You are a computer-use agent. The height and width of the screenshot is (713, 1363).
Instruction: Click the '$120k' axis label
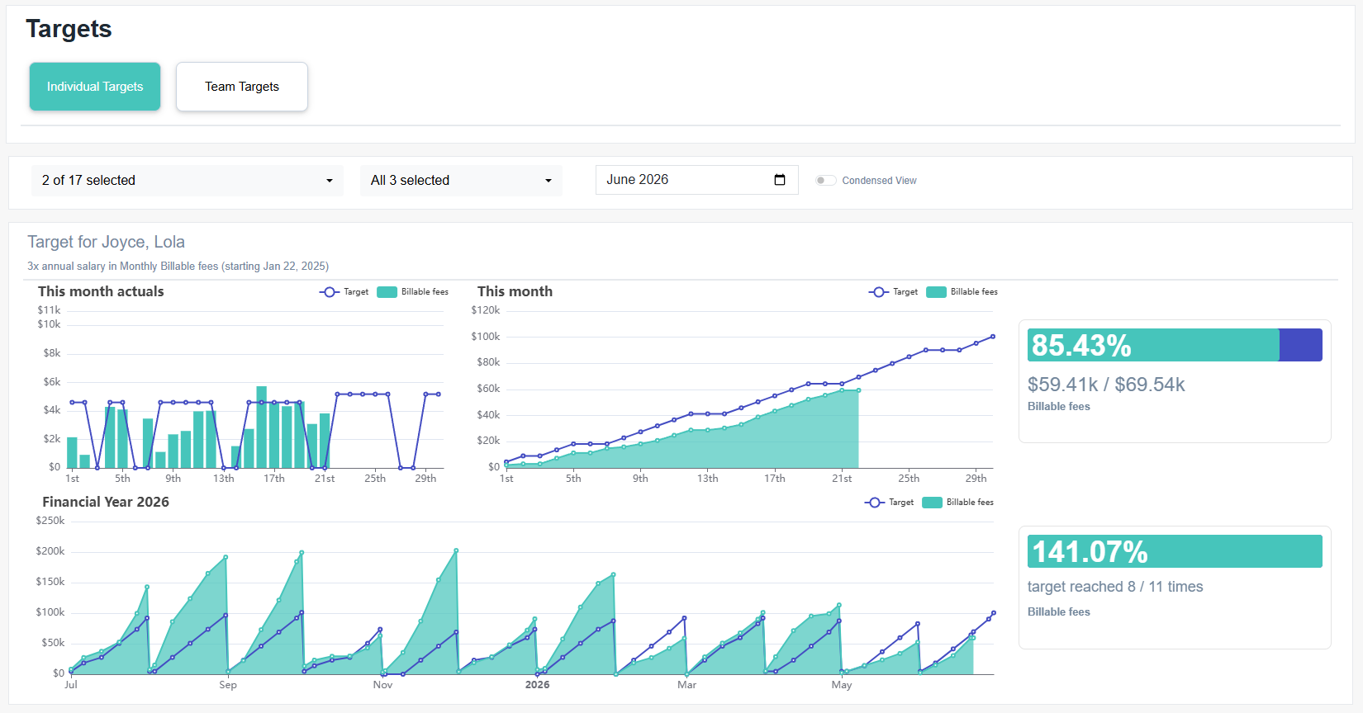point(486,310)
